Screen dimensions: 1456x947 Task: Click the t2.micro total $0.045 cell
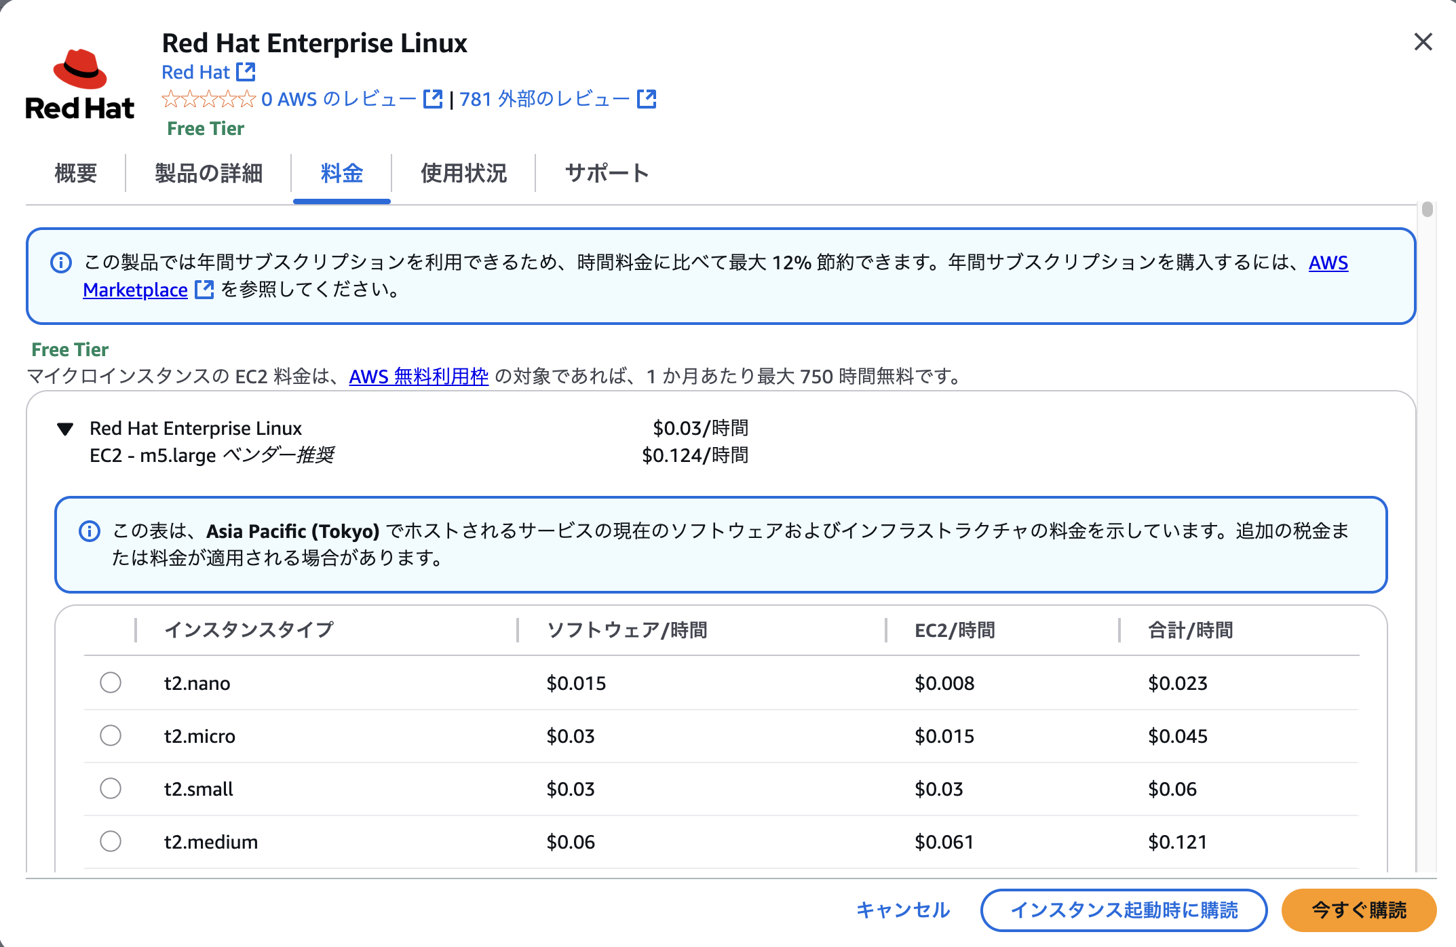tap(1178, 736)
